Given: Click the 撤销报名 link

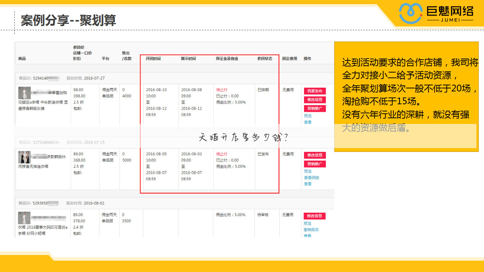Looking at the screenshot, I should (x=311, y=230).
